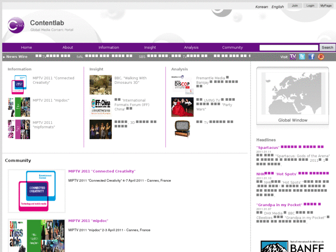The width and height of the screenshot is (336, 252).
Task: Open the large mipdoc community image
Action: 37,235
